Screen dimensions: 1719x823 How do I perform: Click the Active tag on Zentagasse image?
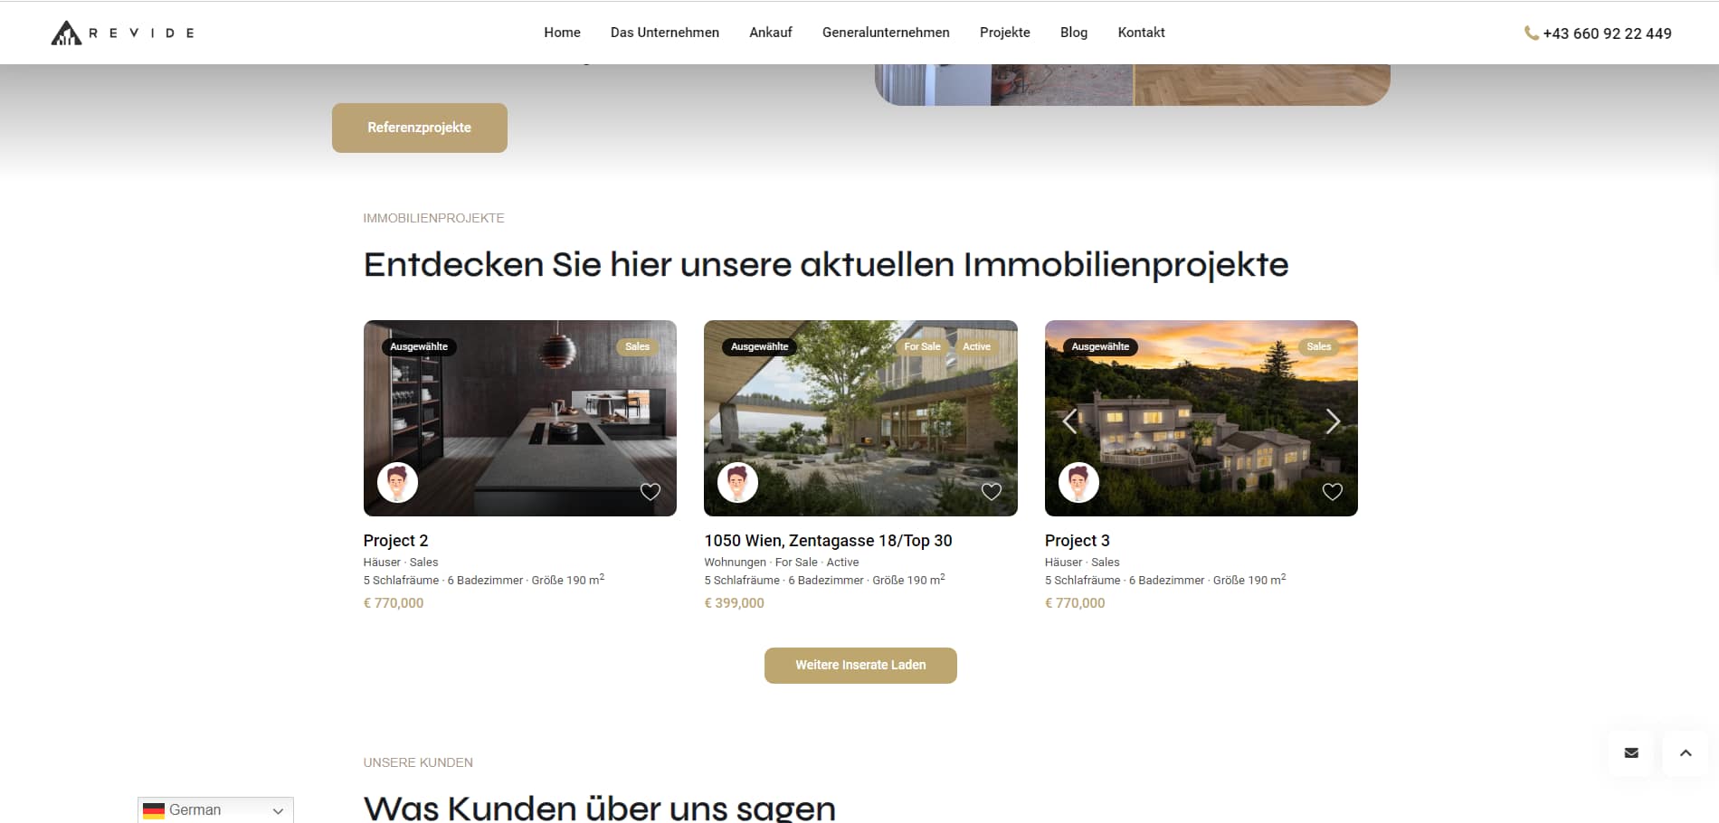pyautogui.click(x=976, y=346)
